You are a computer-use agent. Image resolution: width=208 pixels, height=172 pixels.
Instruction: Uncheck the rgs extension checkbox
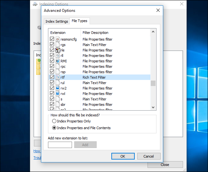click(x=52, y=44)
